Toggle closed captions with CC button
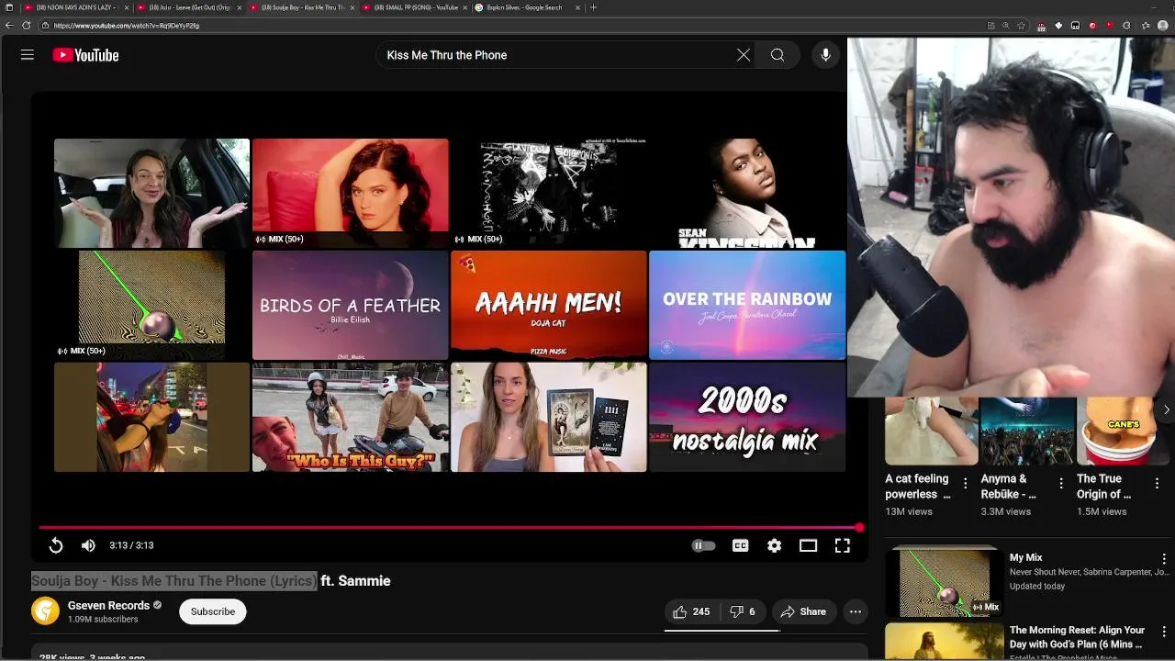This screenshot has height=661, width=1175. [x=740, y=545]
